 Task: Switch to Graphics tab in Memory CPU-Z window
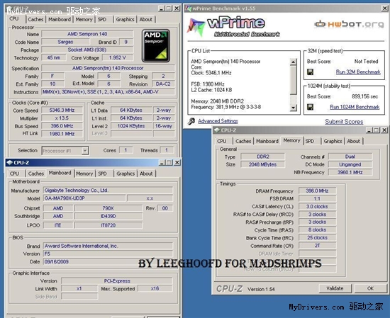(333, 141)
